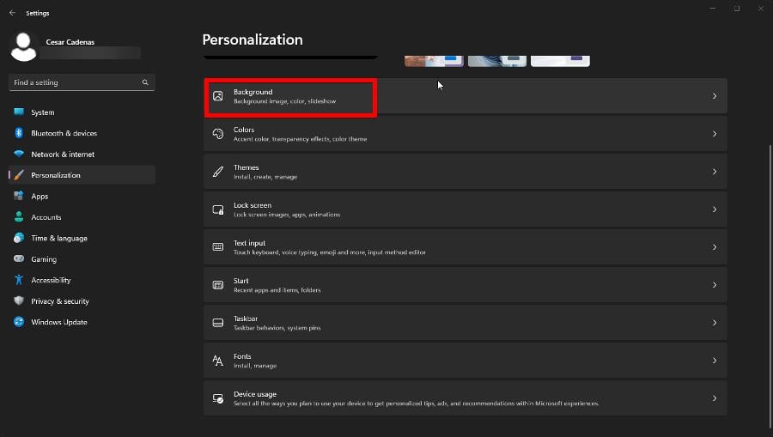Expand the Device usage chevron
The height and width of the screenshot is (437, 773).
point(715,398)
